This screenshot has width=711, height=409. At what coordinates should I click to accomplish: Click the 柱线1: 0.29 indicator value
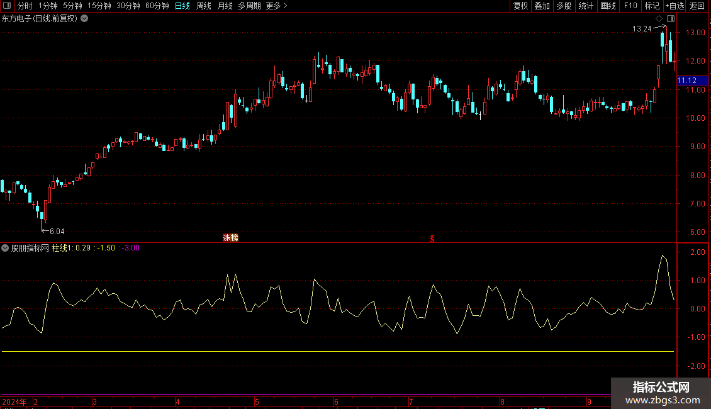71,248
